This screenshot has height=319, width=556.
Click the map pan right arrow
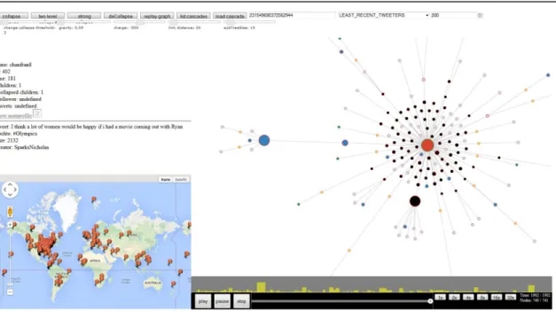click(x=15, y=190)
